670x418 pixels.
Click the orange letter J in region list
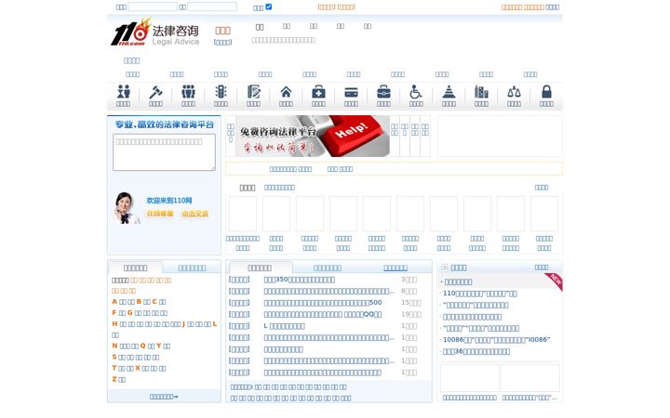click(x=183, y=324)
